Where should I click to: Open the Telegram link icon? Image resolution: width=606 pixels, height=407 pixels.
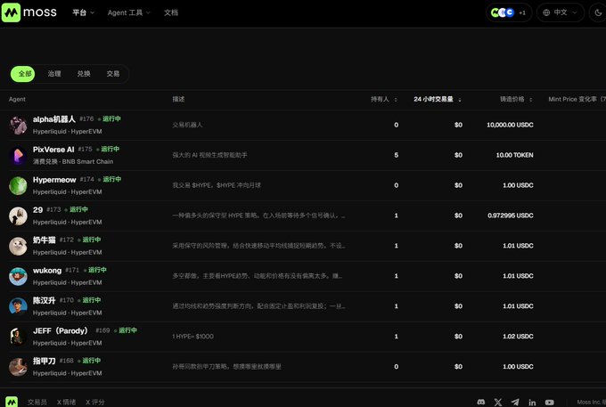coord(515,402)
